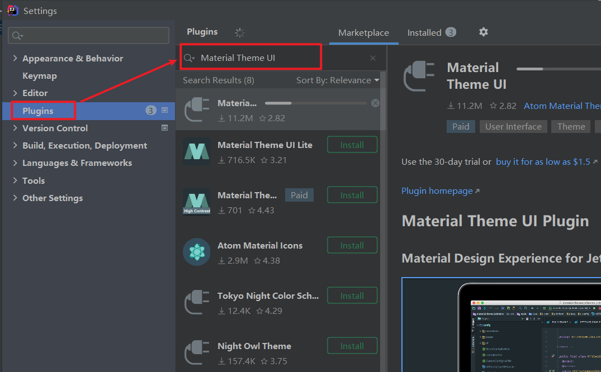Click the plugin preview screenshot thumbnail
The height and width of the screenshot is (372, 601).
tap(501, 325)
